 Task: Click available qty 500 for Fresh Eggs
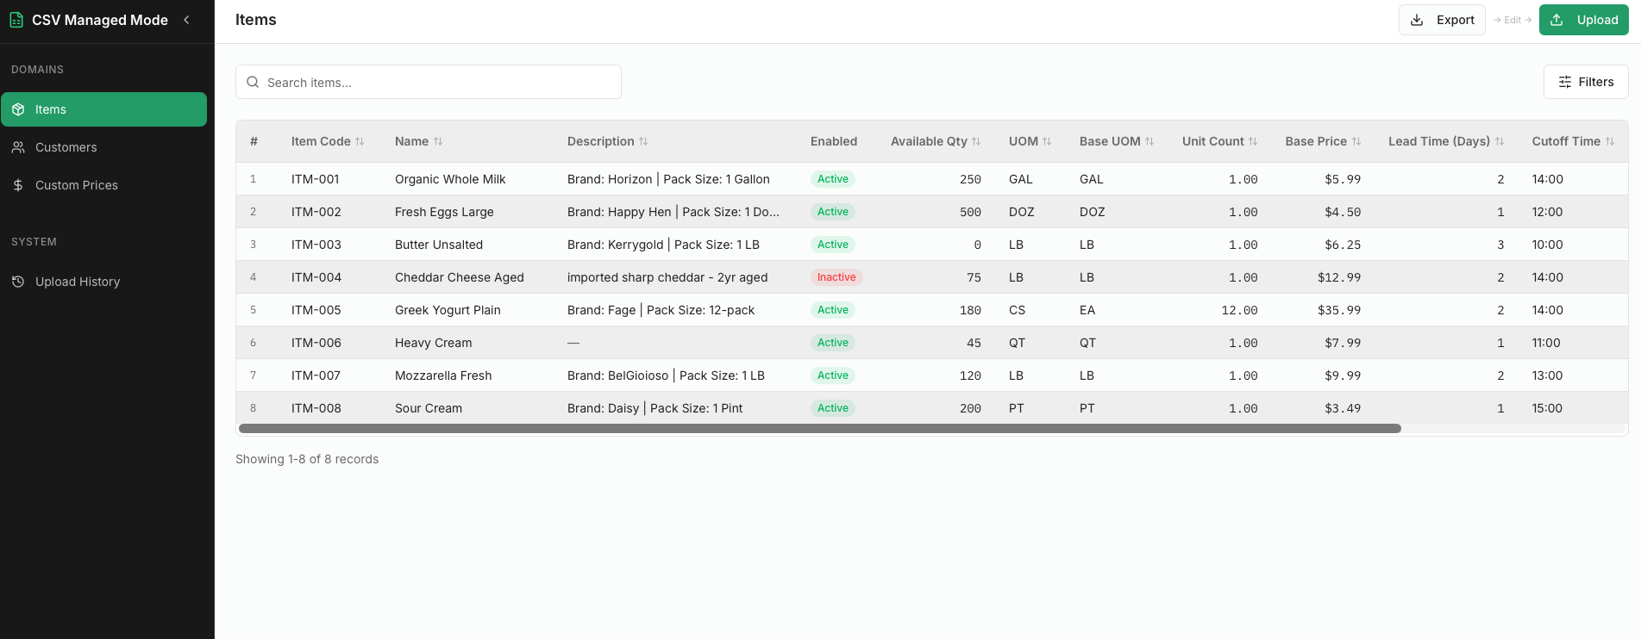[970, 212]
